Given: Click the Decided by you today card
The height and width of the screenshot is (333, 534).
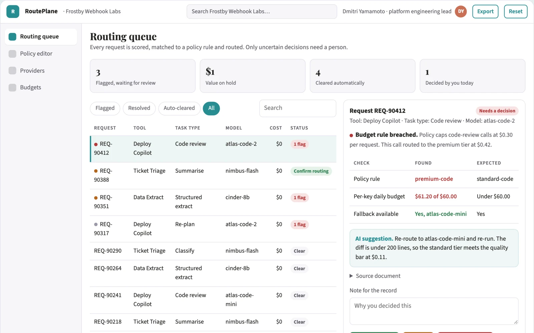Looking at the screenshot, I should coord(473,76).
